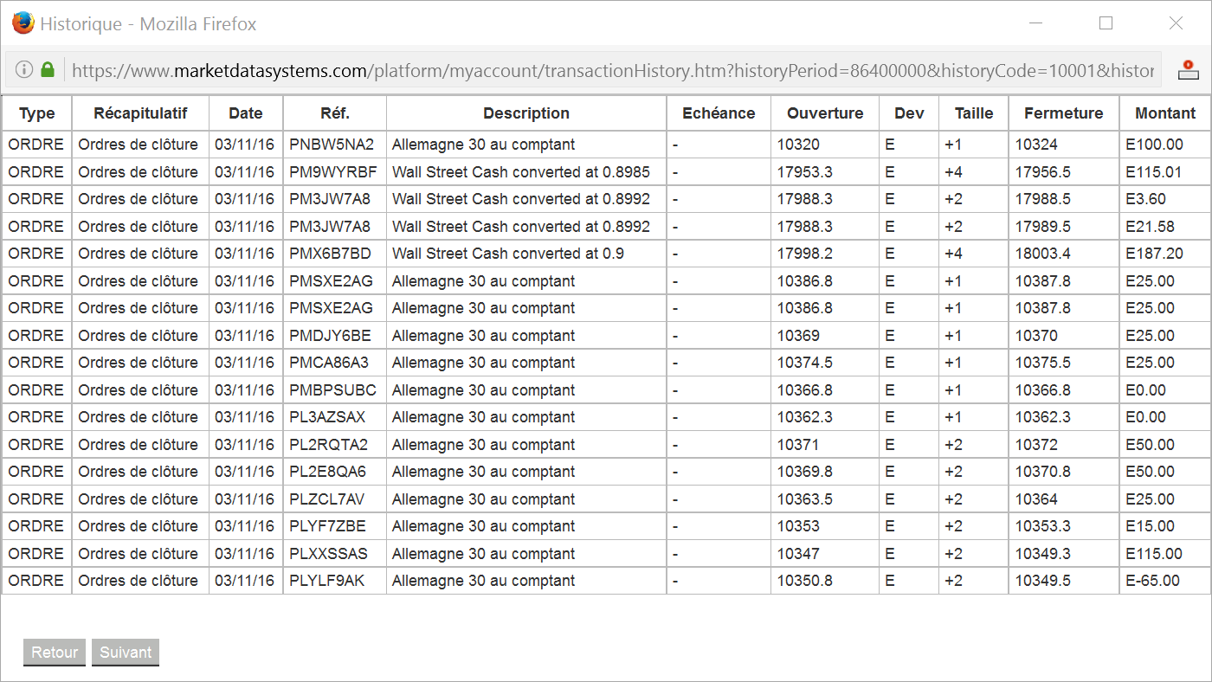Click closing price 18003.4
This screenshot has height=682, width=1212.
point(1043,254)
